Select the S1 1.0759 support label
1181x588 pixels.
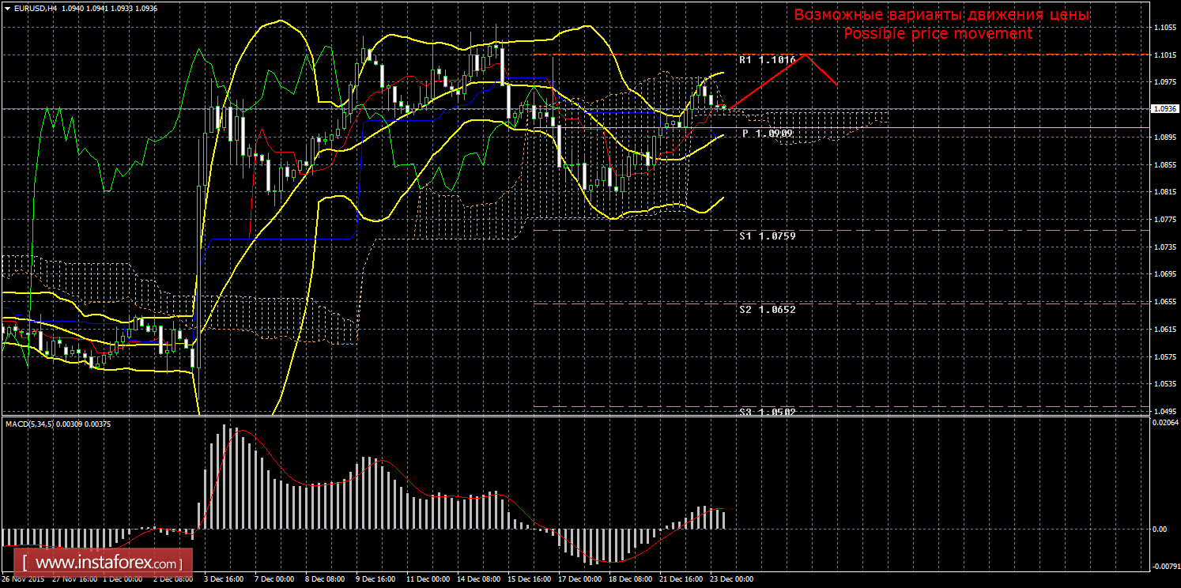click(767, 236)
